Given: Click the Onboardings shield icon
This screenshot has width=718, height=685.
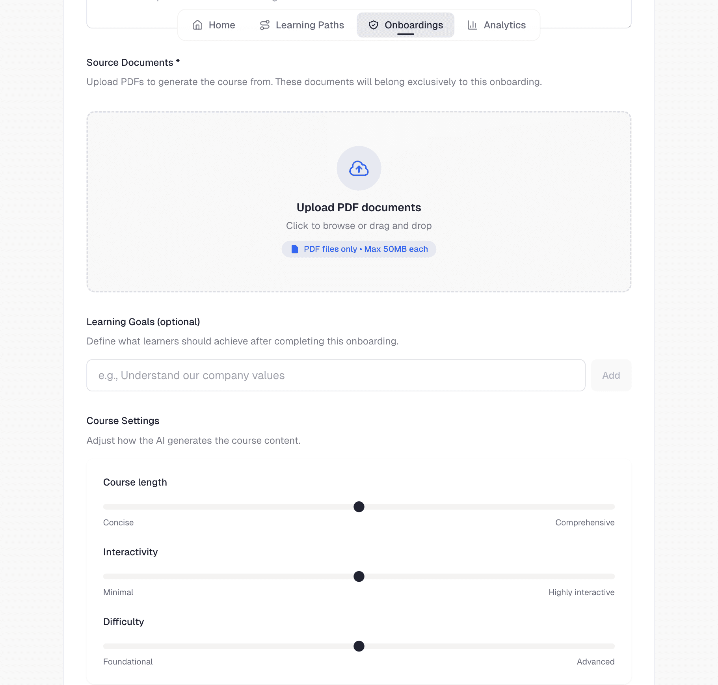Looking at the screenshot, I should (373, 25).
